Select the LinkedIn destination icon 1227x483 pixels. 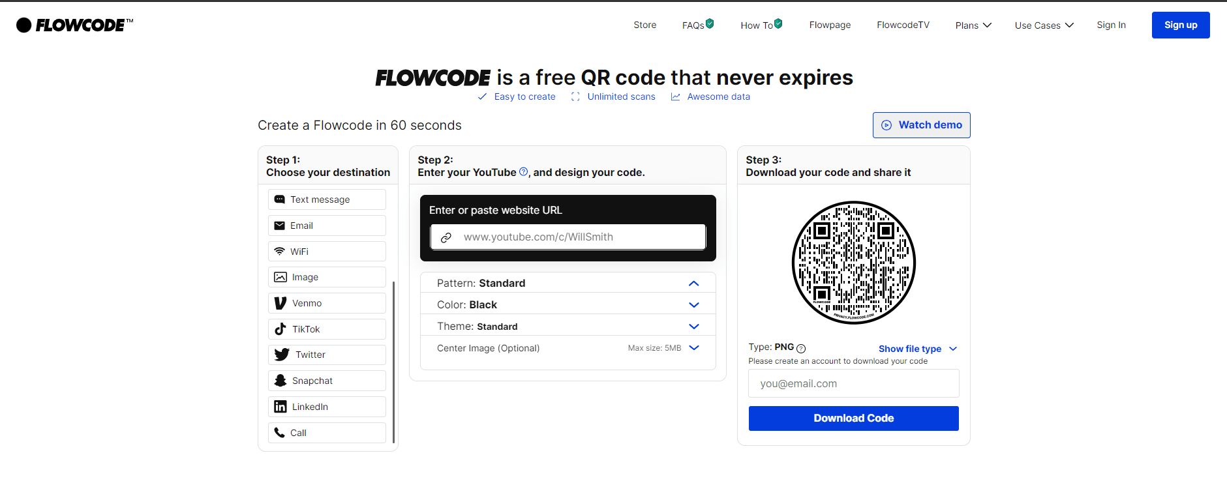coord(280,406)
